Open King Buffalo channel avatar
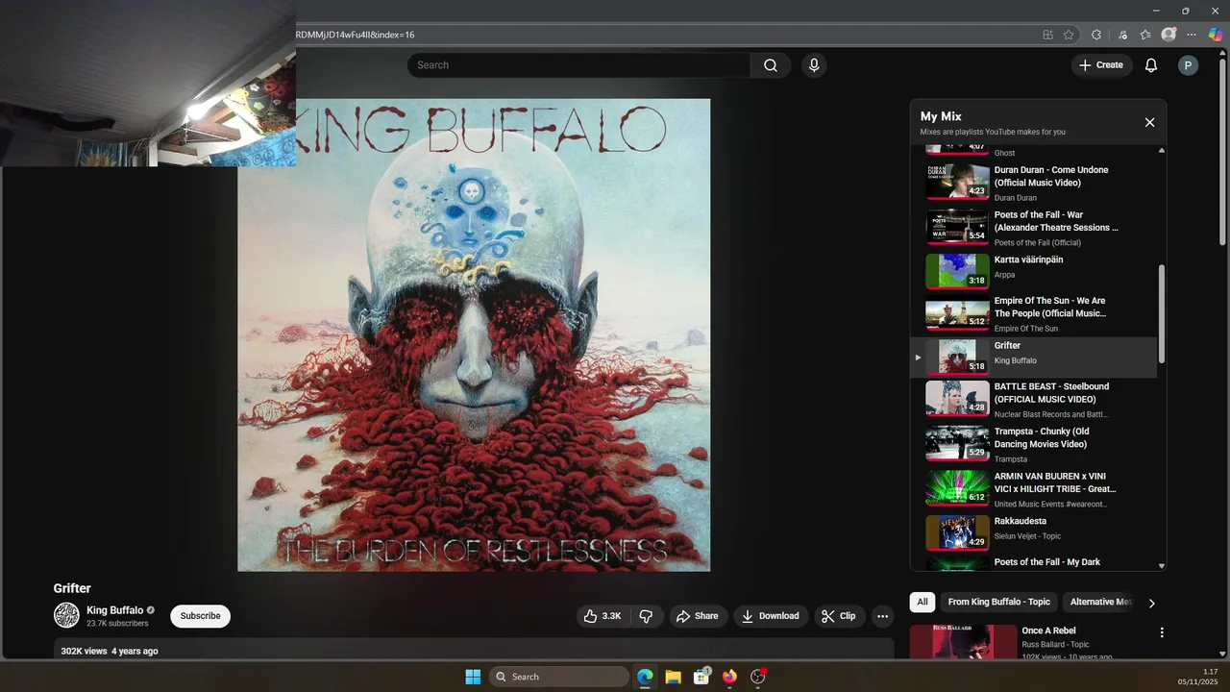This screenshot has width=1230, height=692. [x=66, y=615]
